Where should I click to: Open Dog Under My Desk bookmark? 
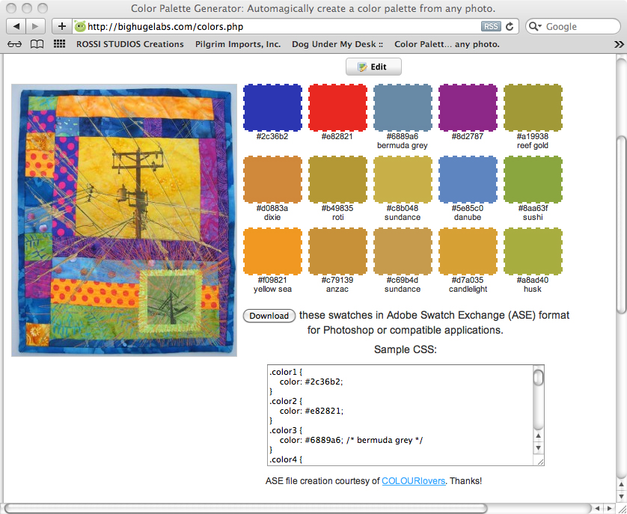pos(337,44)
